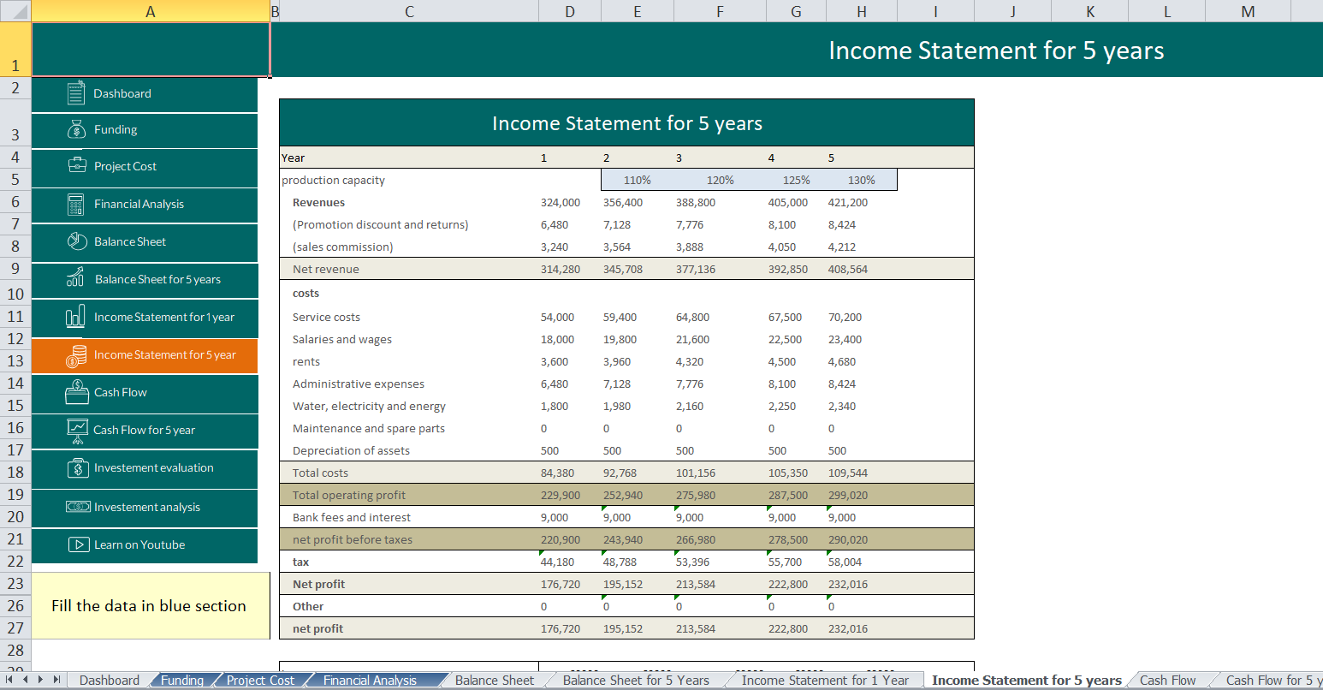Image resolution: width=1323 pixels, height=690 pixels.
Task: Click the Investement analysis banknote icon
Action: click(78, 507)
